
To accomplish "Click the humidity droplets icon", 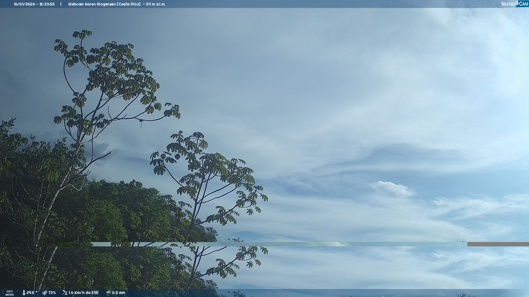I will [45, 293].
